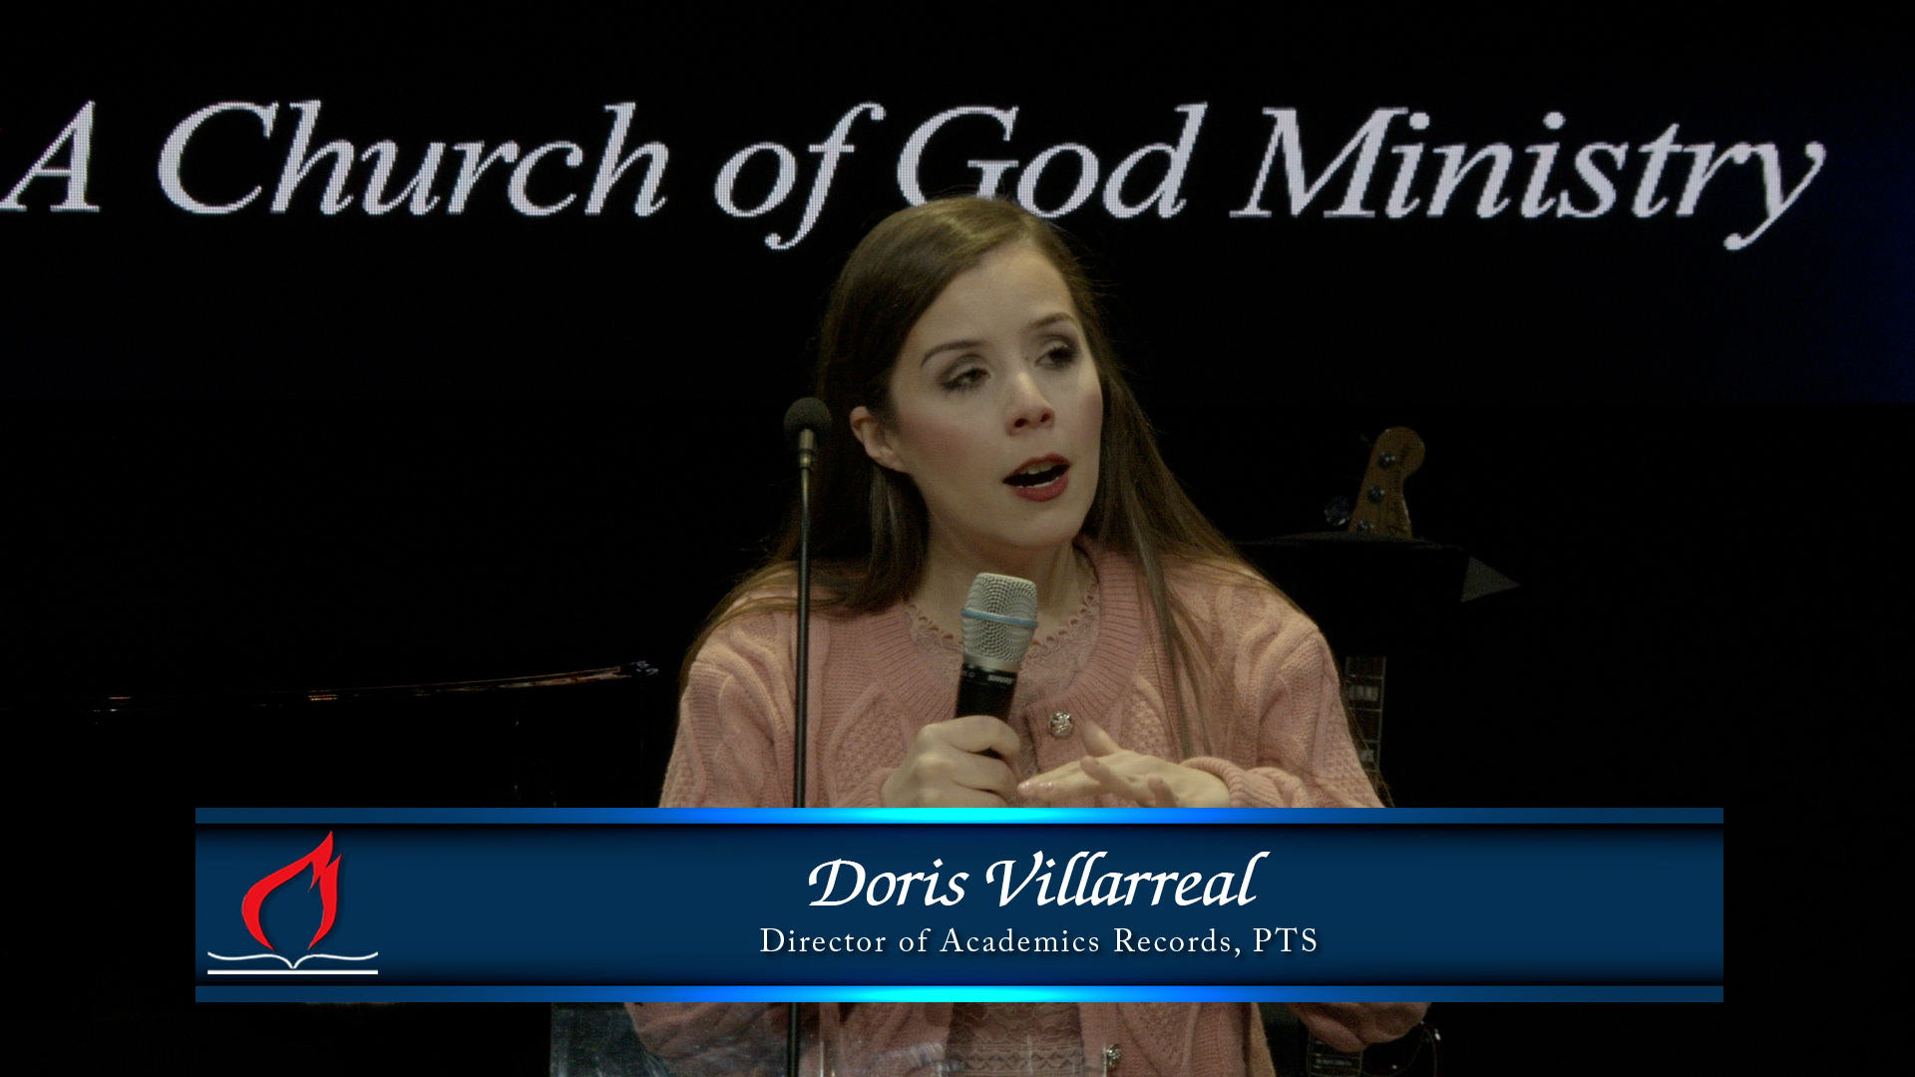Open the 'A Church of God Ministry' menu text
The width and height of the screenshot is (1915, 1077).
pyautogui.click(x=957, y=160)
